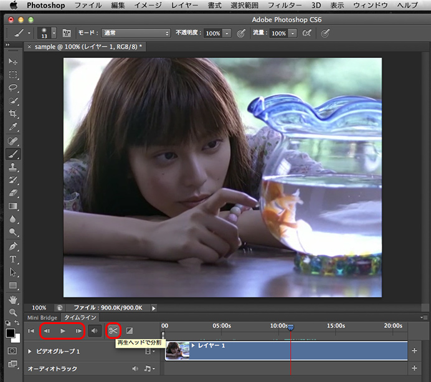Viewport: 431px width, 382px height.
Task: Select the タイムライン tab
Action: tap(80, 318)
